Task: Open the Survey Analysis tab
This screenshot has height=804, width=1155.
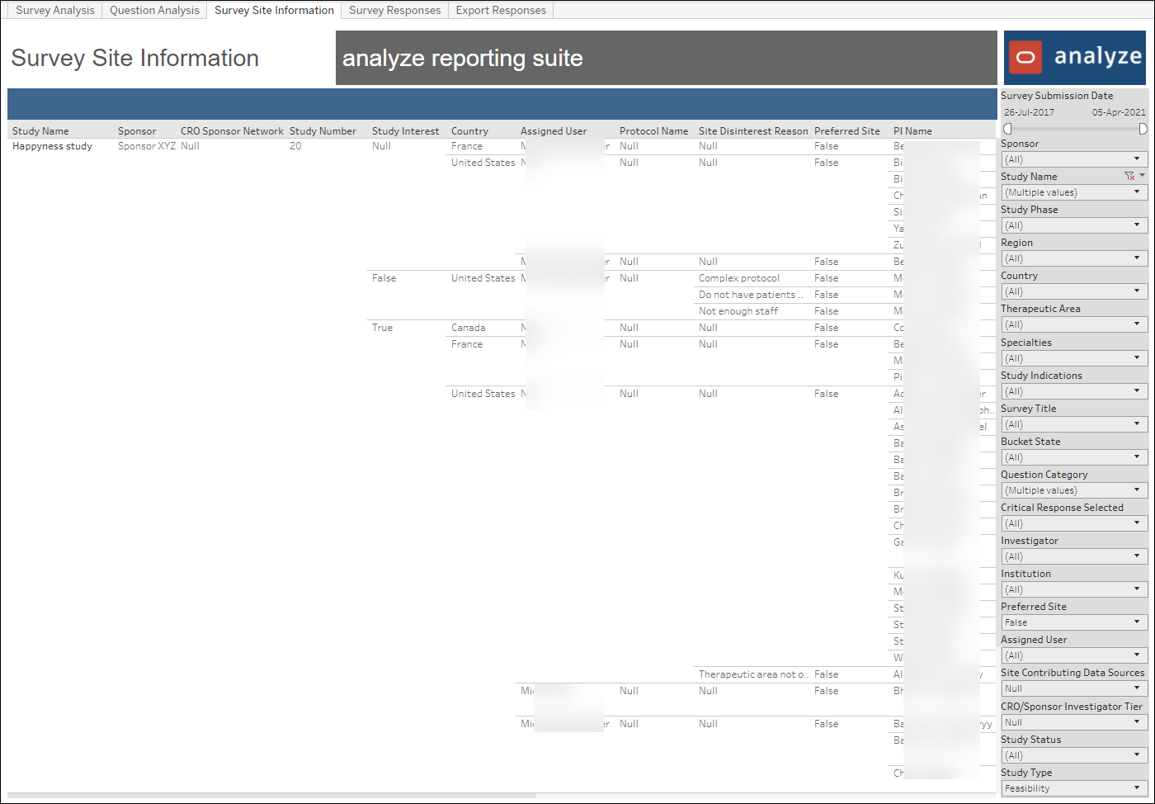Action: click(55, 10)
